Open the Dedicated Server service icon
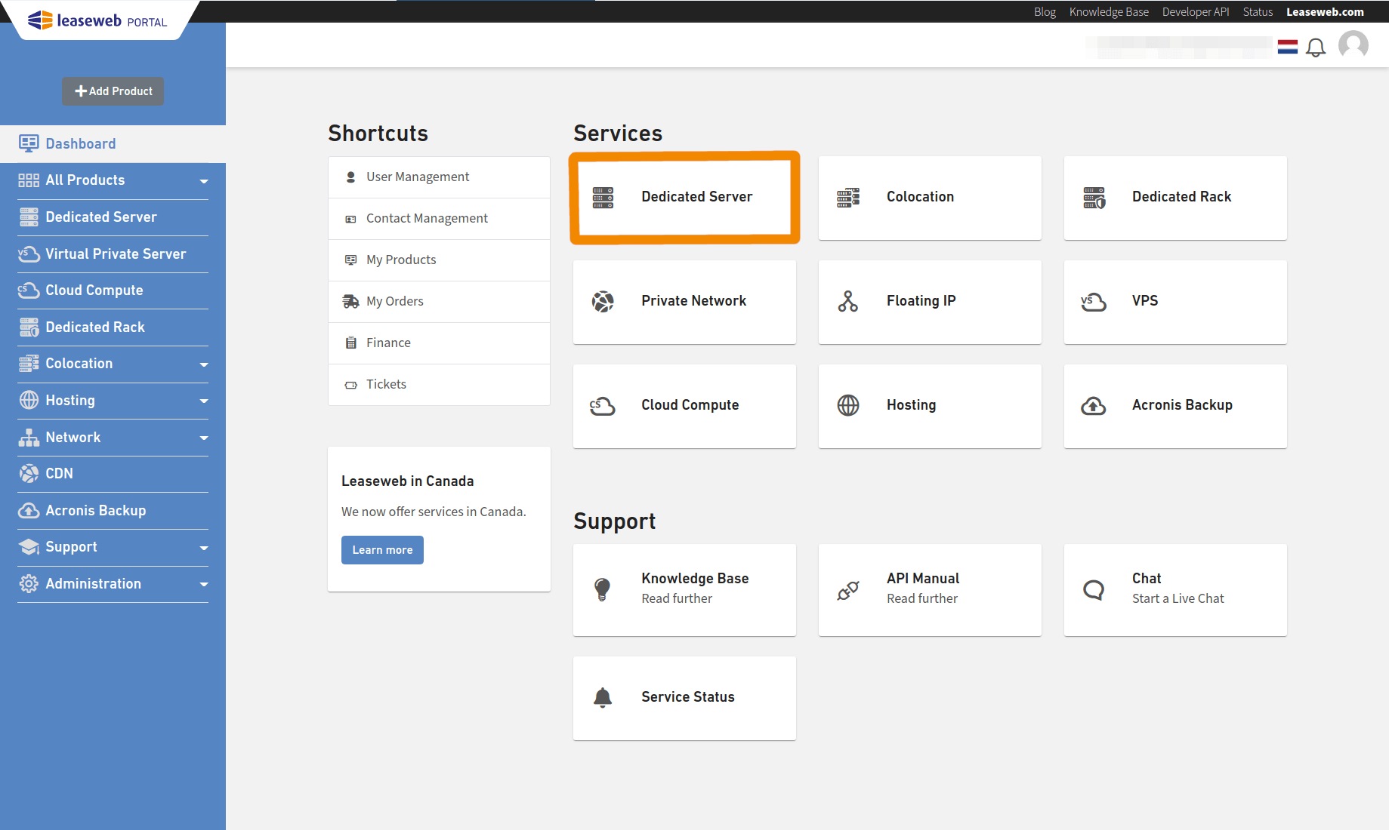 (x=602, y=197)
